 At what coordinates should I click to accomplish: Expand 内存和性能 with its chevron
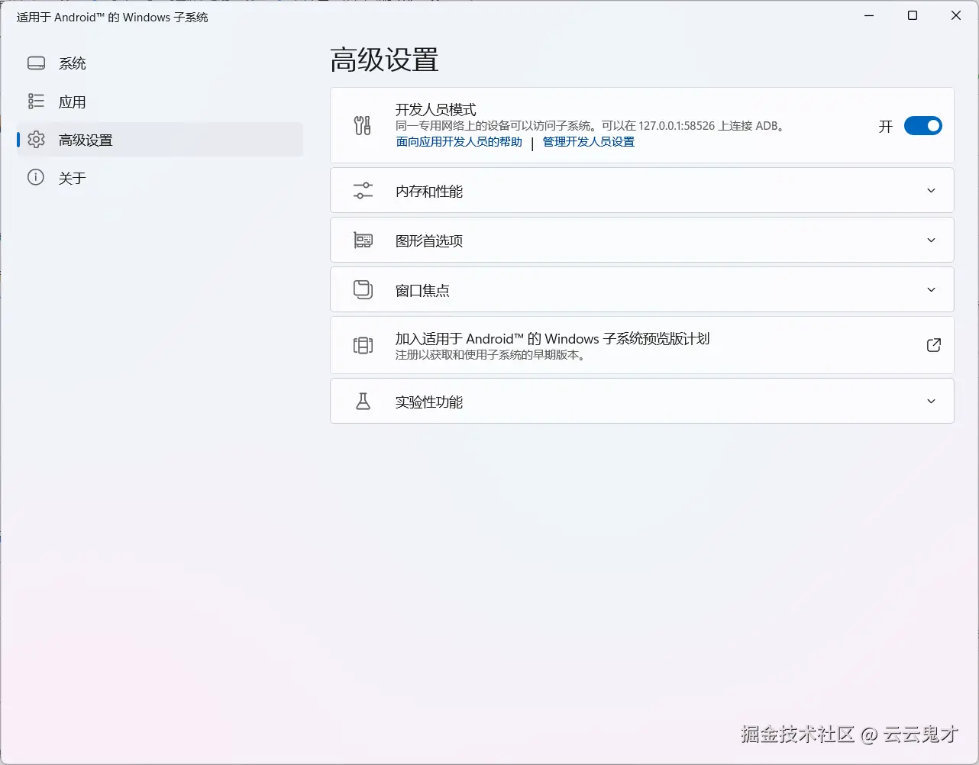[x=931, y=191]
